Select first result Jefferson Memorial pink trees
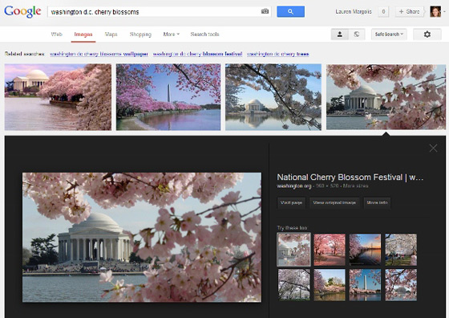This screenshot has width=449, height=318. [58, 97]
